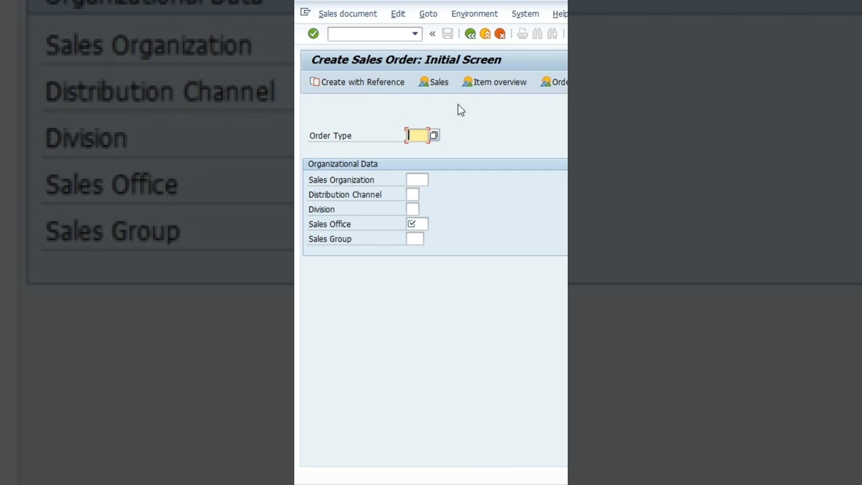Open the Environment menu

474,13
